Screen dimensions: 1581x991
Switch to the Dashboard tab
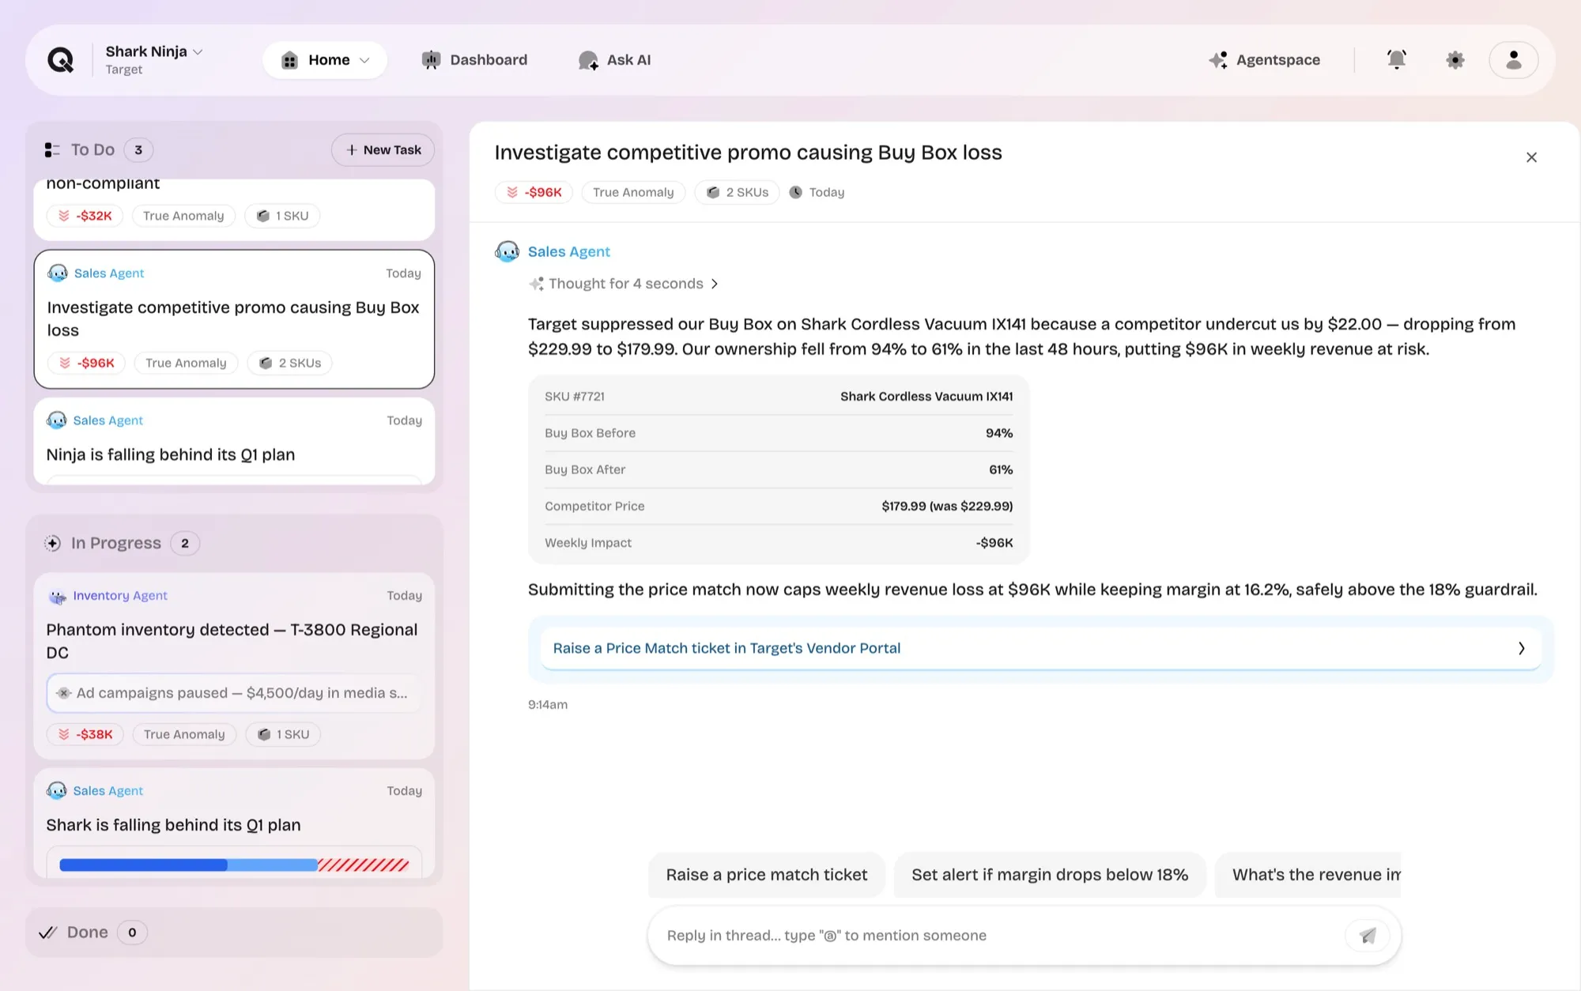coord(474,60)
